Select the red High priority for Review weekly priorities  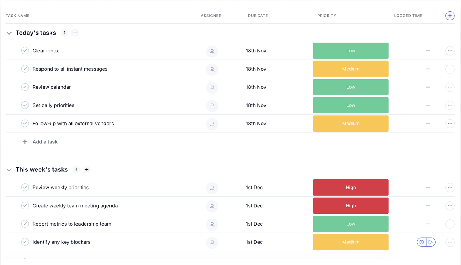pyautogui.click(x=351, y=188)
